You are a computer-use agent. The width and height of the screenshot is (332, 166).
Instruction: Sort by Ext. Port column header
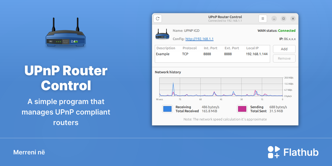(x=232, y=48)
